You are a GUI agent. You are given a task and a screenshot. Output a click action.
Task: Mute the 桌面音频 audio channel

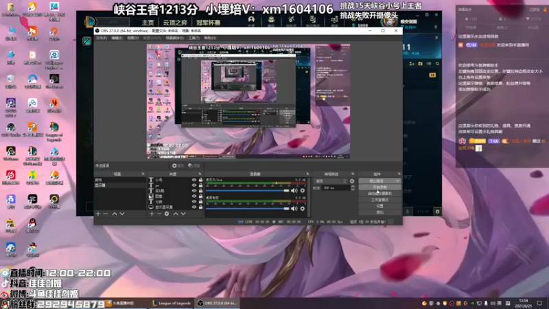pos(294,209)
